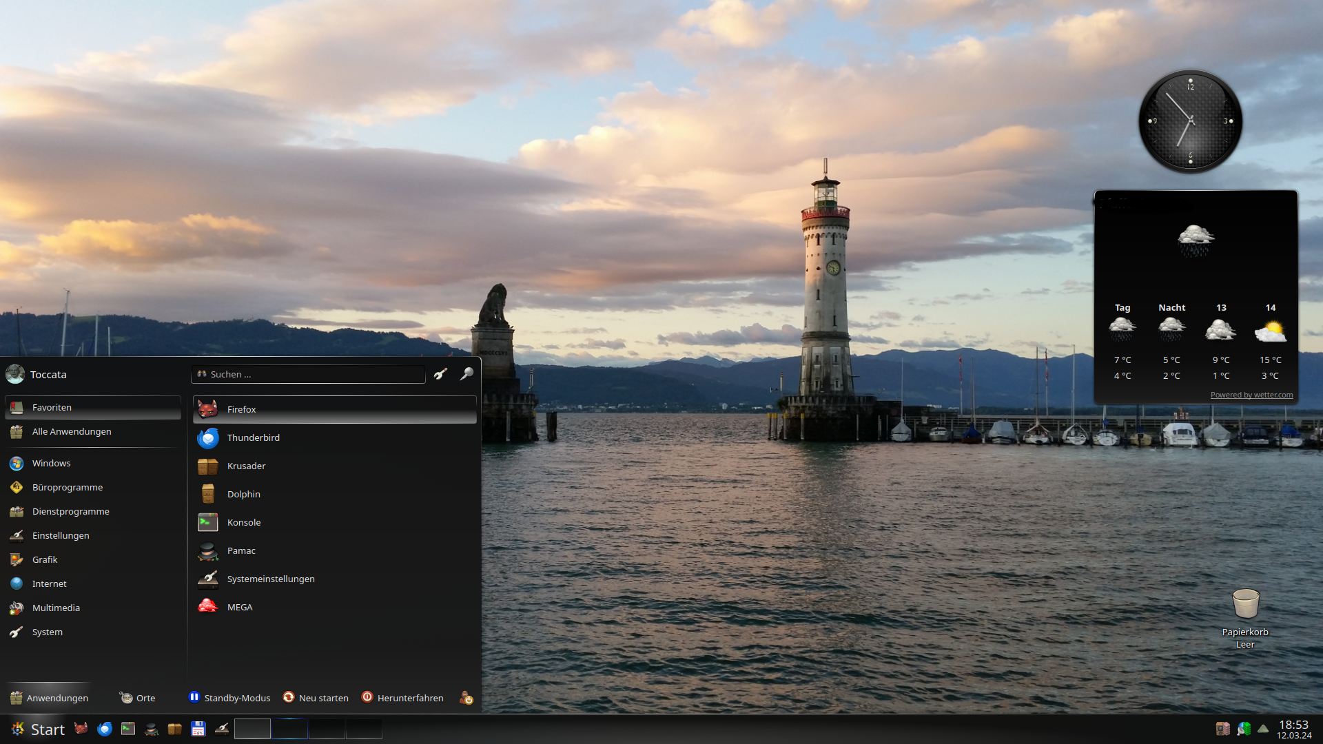Start Krusader file manager from the favorites list
The height and width of the screenshot is (744, 1323).
pos(246,466)
